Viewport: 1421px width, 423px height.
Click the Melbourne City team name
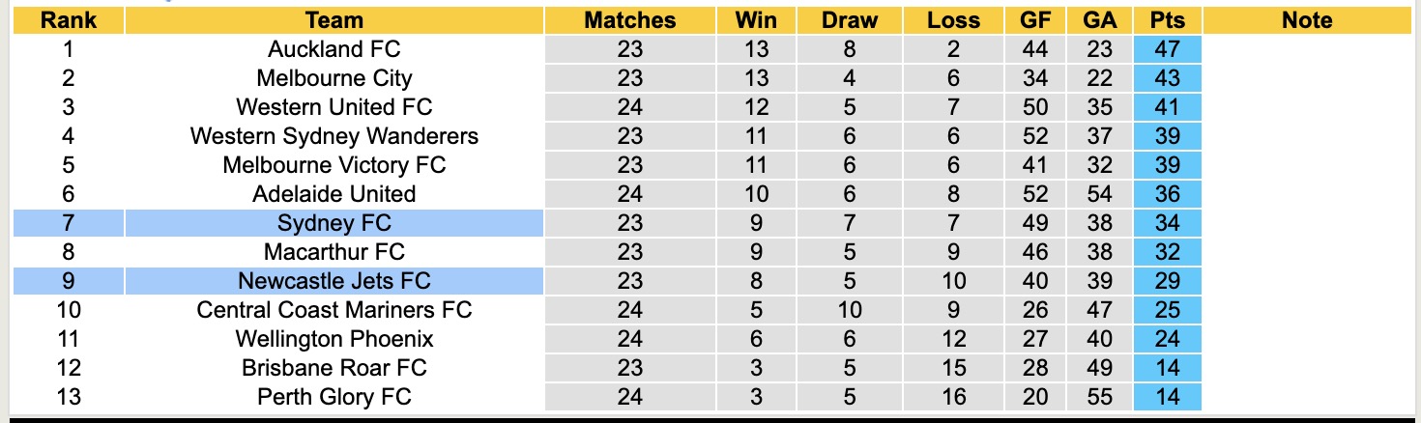tap(333, 78)
